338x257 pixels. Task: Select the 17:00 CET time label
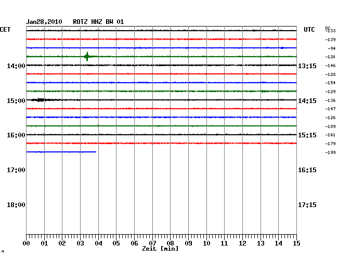click(16, 170)
